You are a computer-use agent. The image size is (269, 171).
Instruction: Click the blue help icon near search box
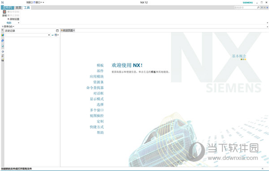point(267,8)
